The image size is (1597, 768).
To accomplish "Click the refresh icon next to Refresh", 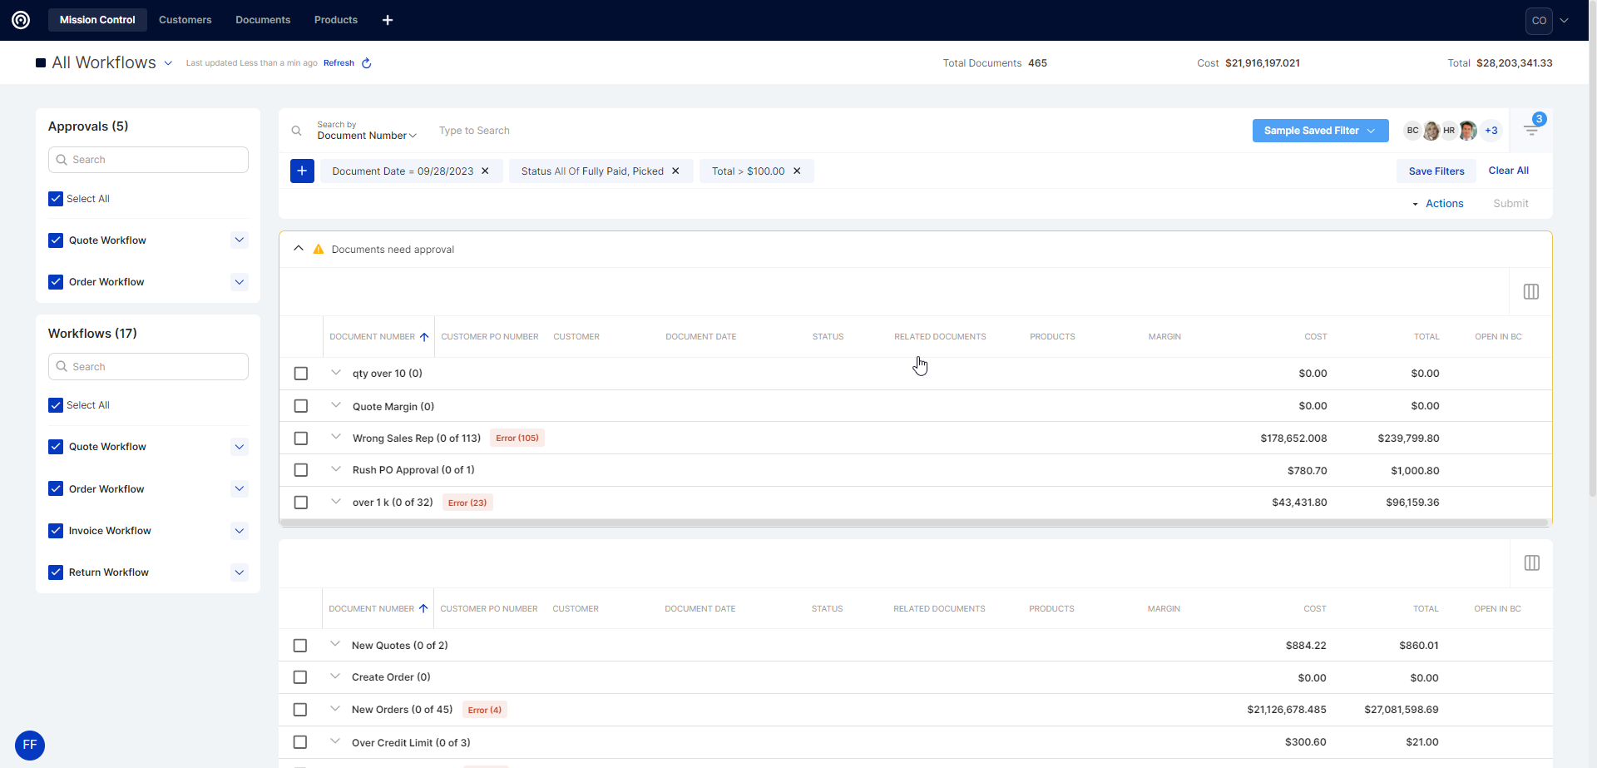I will click(366, 63).
